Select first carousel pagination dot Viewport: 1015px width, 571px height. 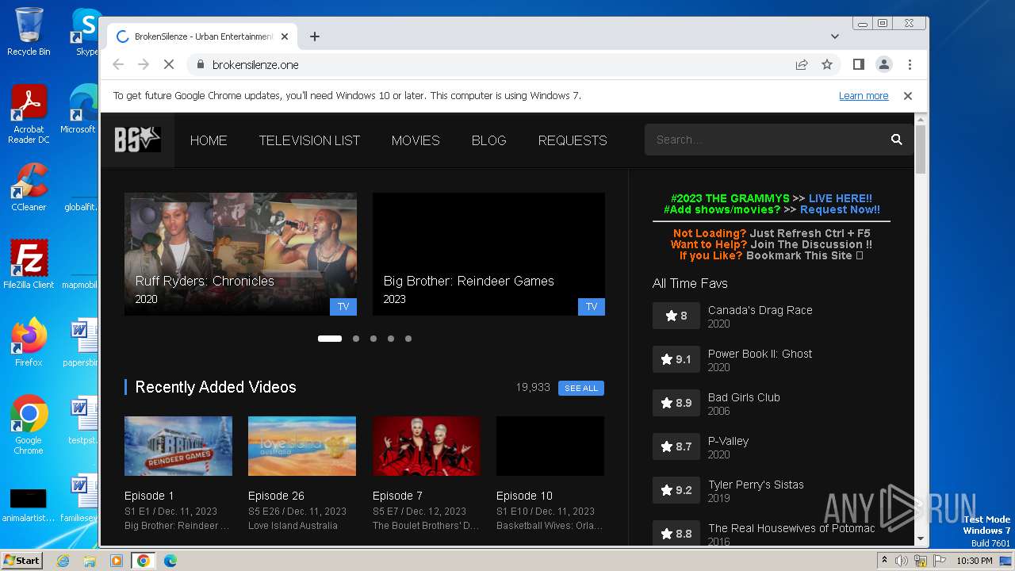[330, 339]
